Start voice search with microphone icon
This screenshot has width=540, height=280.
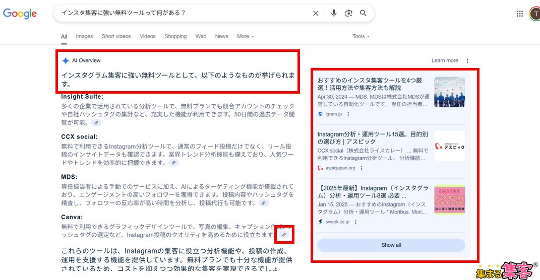tap(334, 13)
